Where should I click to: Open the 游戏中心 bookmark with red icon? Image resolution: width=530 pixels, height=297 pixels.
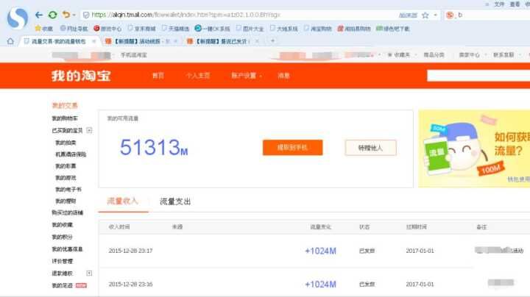107,29
